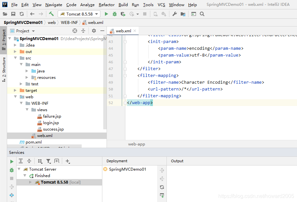Click the Build Project hammer icon

pyautogui.click(x=51, y=14)
